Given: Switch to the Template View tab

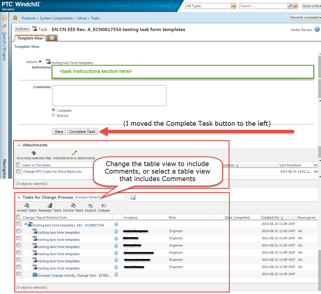Looking at the screenshot, I should 30,38.
